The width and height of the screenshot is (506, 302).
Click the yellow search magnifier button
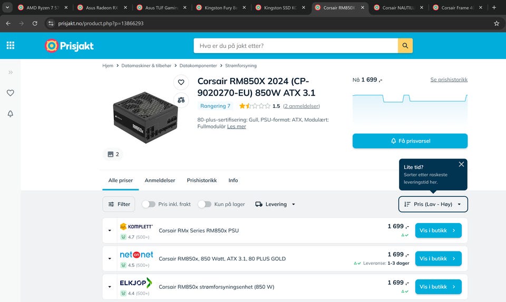click(405, 46)
